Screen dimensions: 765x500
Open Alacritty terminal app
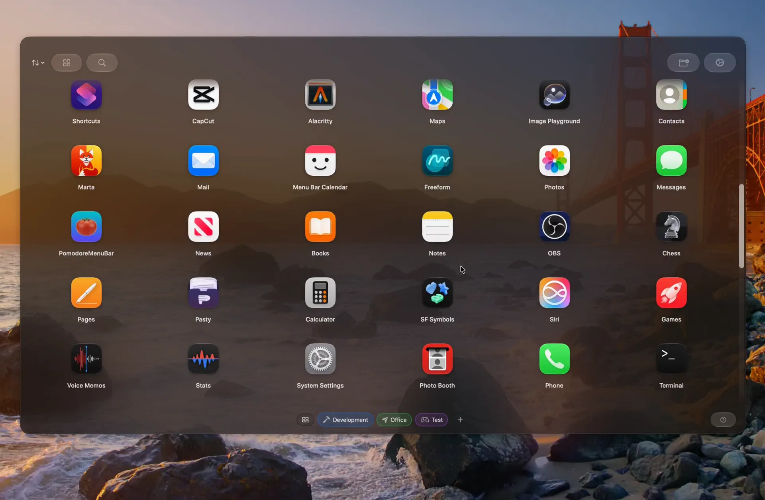[x=320, y=95]
